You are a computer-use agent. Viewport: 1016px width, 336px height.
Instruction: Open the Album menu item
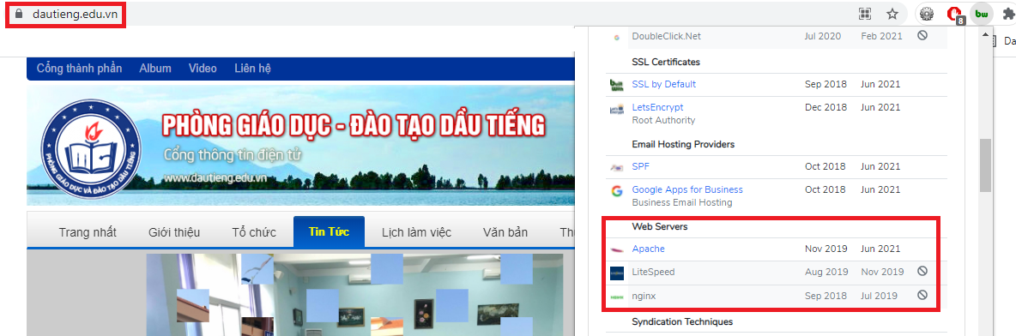click(x=154, y=68)
